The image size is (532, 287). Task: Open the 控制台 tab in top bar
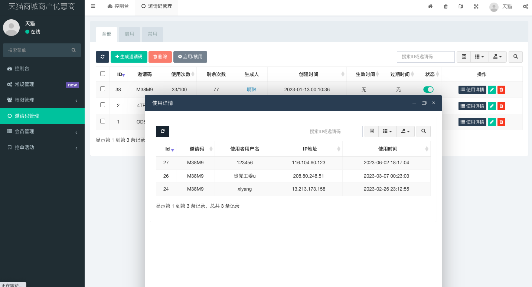pos(118,6)
